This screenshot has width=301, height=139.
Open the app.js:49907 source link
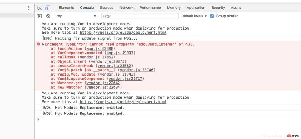click(120, 53)
